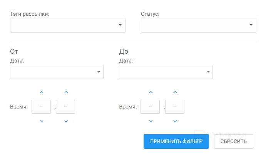Screen dimensions: 266x161
Task: Click the Тэги рассылки field label
Action: [x=32, y=14]
